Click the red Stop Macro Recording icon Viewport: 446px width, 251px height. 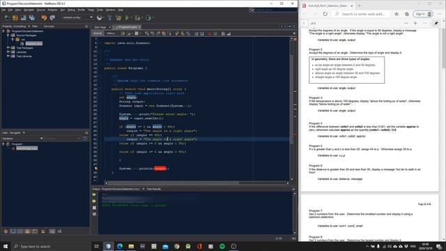pos(210,33)
